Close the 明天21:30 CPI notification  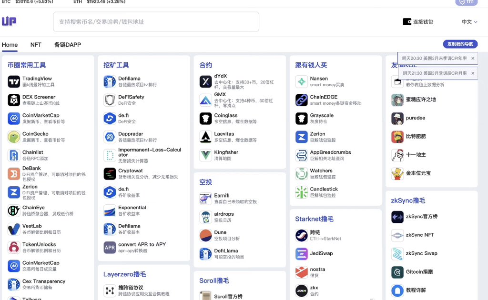click(x=473, y=73)
